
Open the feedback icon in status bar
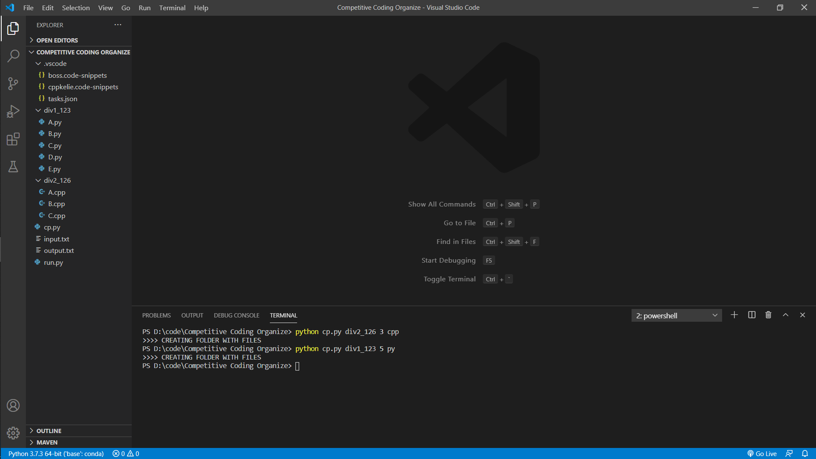(x=789, y=453)
